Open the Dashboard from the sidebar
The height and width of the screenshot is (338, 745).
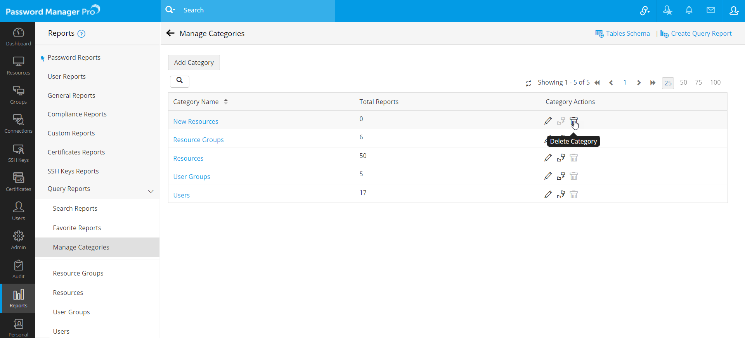click(18, 37)
